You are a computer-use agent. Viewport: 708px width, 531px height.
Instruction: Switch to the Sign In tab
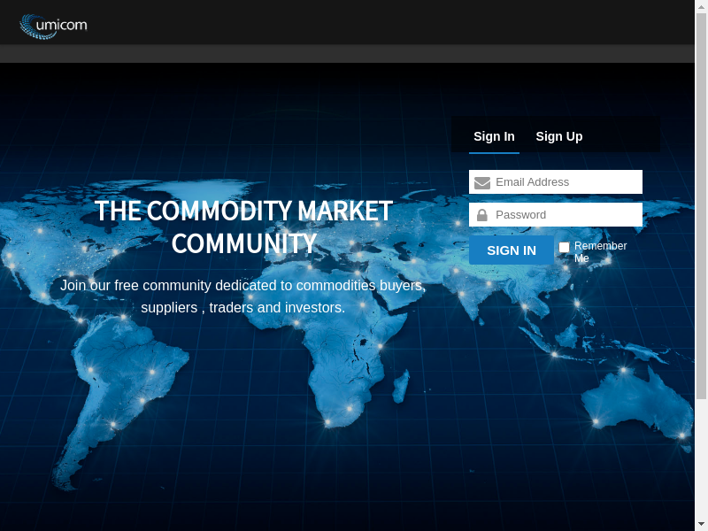pyautogui.click(x=494, y=136)
